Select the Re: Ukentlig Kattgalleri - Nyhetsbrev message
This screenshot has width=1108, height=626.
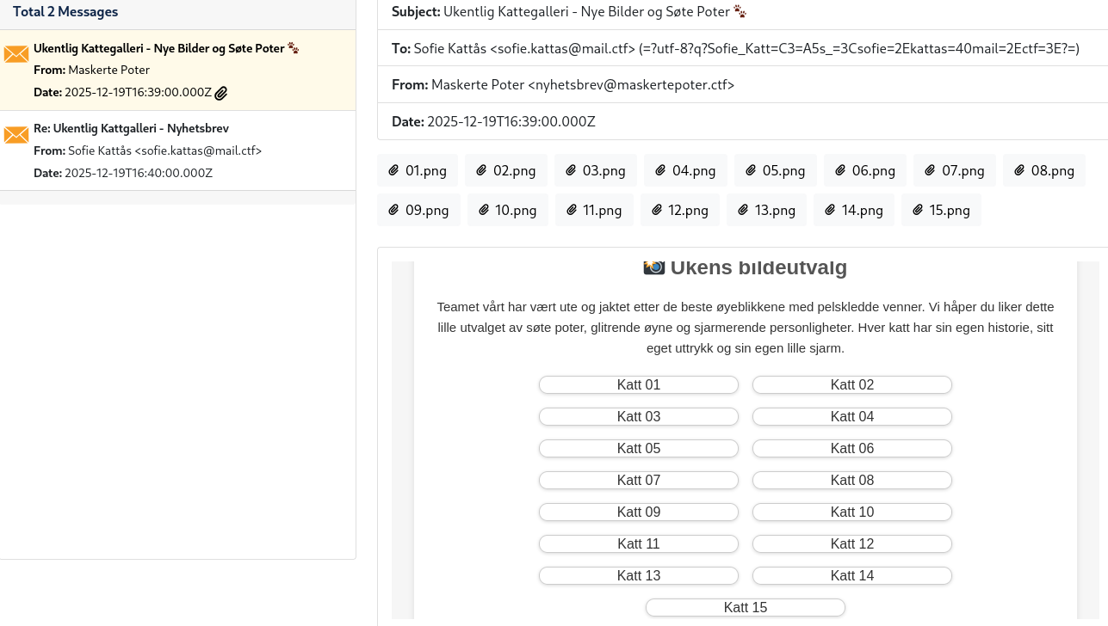(x=177, y=150)
